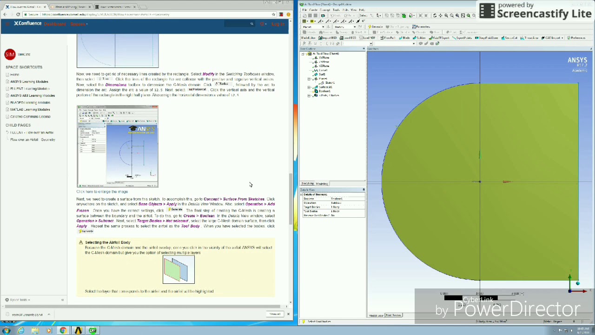Switch to the Sketching tab
Image resolution: width=595 pixels, height=335 pixels.
click(307, 183)
